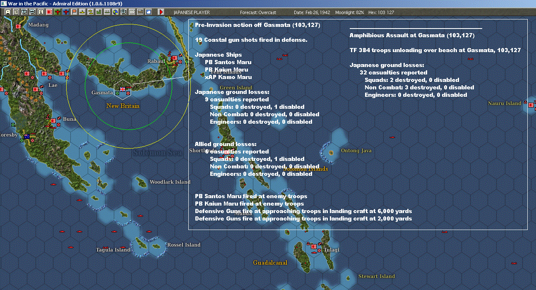
Task: Click the aircraft-in-circle toolbar icon
Action: tap(24, 12)
